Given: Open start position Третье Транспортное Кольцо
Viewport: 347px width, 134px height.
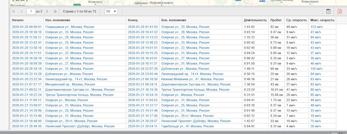Looking at the screenshot, I should 79,95.
